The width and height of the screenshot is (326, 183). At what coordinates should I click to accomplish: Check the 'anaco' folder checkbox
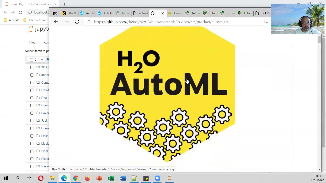32,75
